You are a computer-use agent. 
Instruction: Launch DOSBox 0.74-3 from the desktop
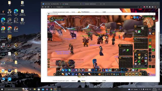click(10, 38)
